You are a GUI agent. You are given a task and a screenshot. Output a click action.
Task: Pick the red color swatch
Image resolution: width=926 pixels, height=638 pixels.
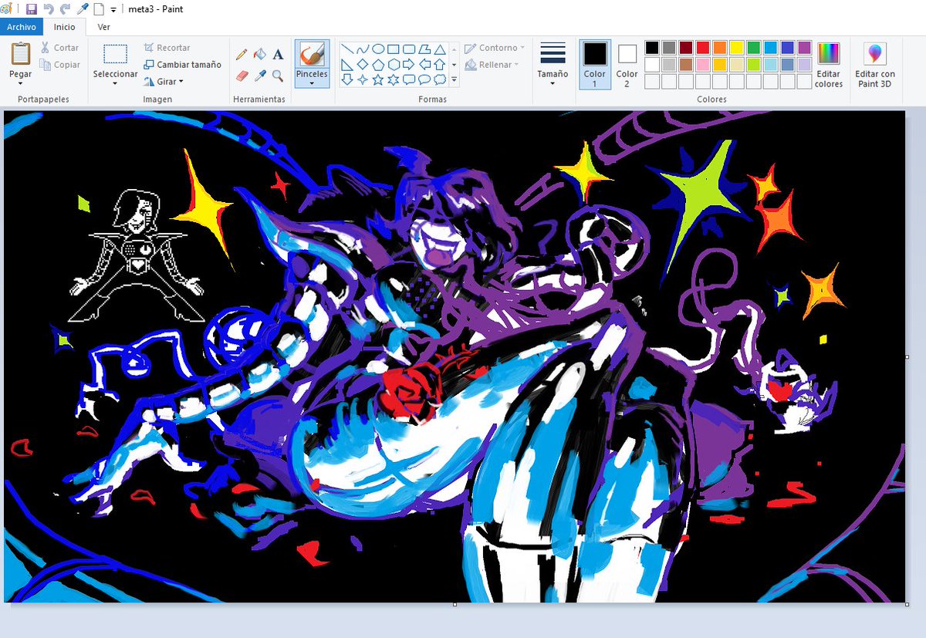[703, 48]
